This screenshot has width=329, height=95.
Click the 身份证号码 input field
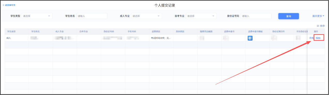[256, 16]
